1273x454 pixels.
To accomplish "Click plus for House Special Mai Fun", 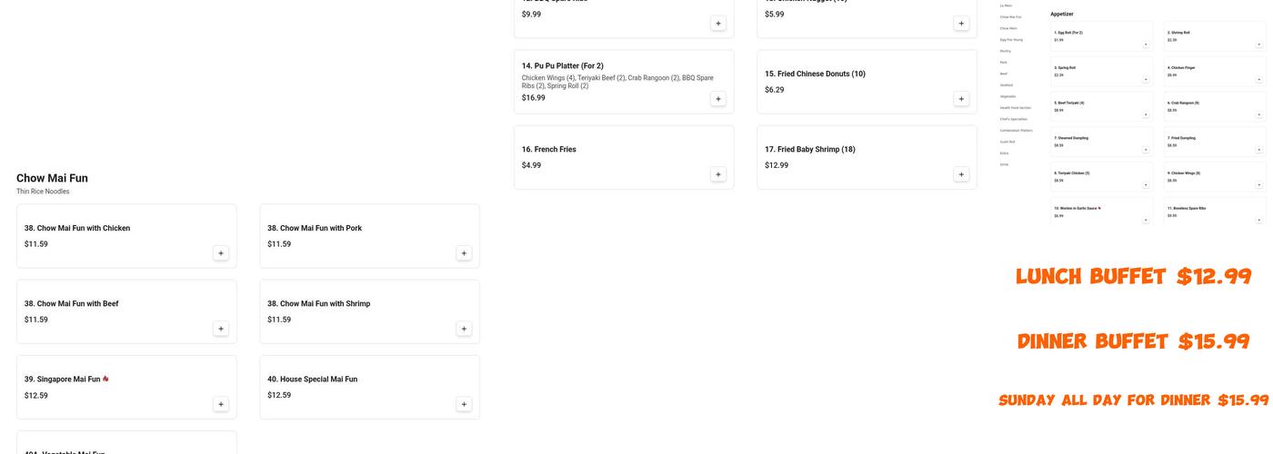I will pos(464,404).
